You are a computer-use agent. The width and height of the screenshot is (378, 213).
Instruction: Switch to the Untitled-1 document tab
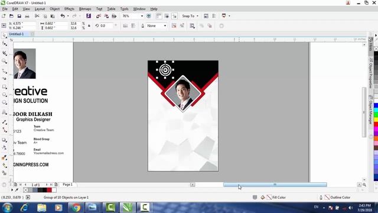pyautogui.click(x=16, y=34)
